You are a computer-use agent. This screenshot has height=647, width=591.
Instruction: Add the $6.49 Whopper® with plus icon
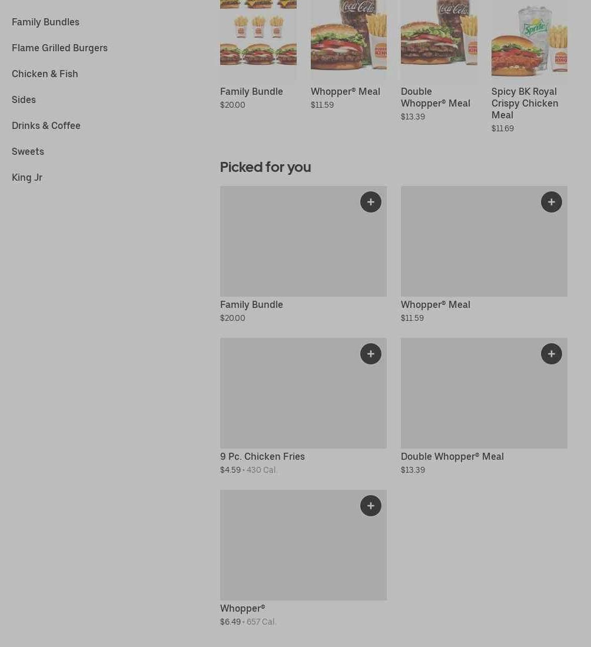pyautogui.click(x=370, y=506)
